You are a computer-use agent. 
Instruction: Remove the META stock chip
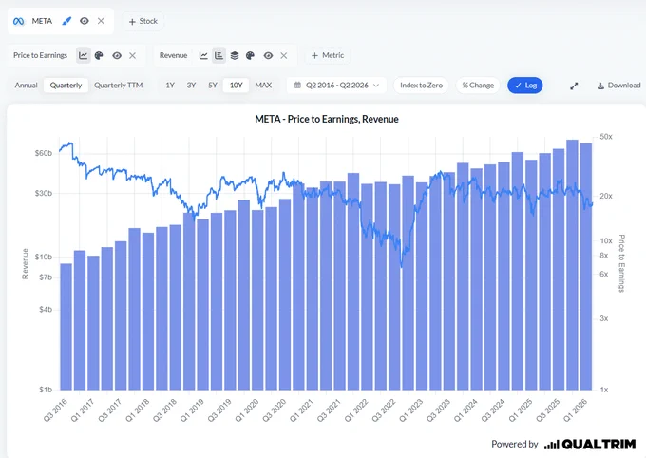coord(101,21)
